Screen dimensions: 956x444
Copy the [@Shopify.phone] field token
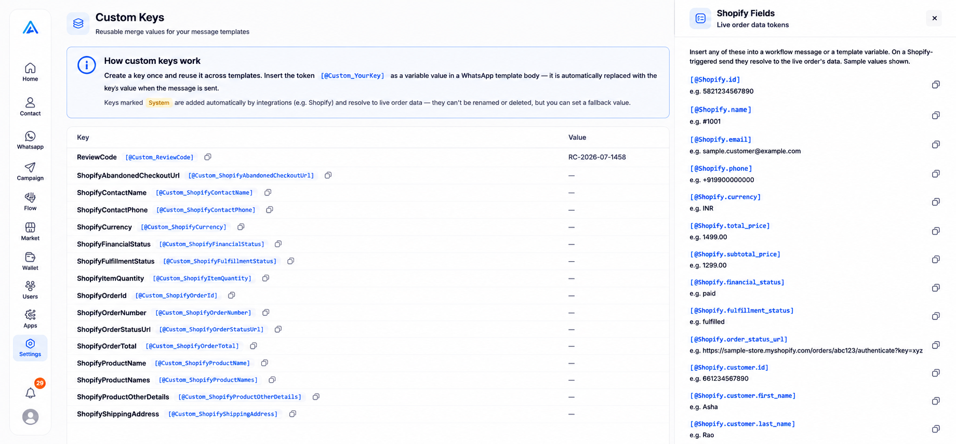tap(936, 173)
